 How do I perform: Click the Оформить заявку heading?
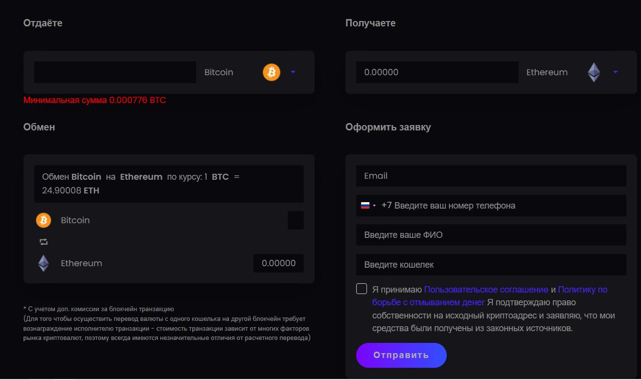pos(388,127)
